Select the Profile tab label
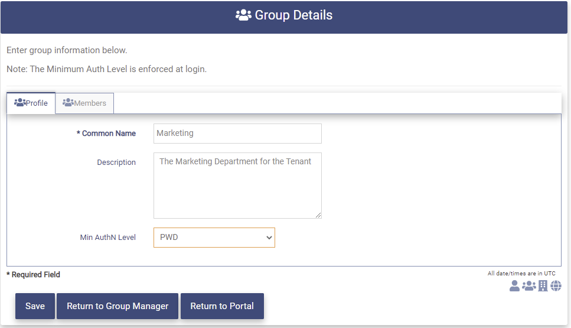Image resolution: width=571 pixels, height=328 pixels. point(37,103)
